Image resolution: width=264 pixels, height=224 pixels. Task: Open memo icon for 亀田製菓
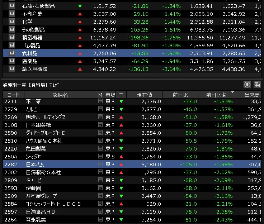tap(100, 148)
